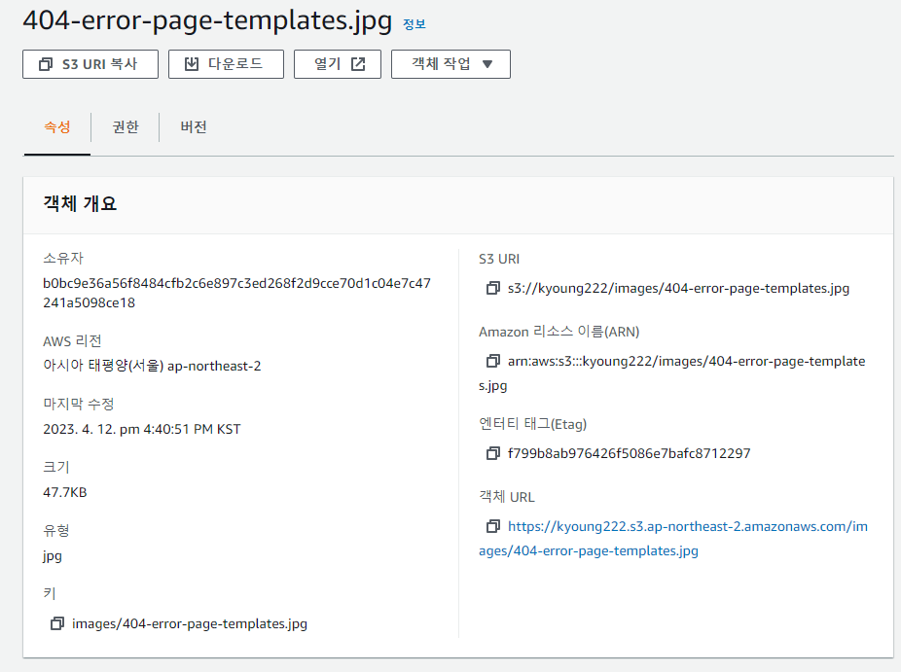Click the 객체 개요 section heading
Image resolution: width=901 pixels, height=672 pixels.
(80, 204)
